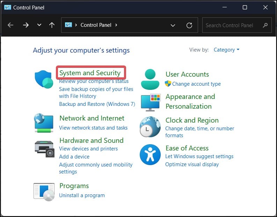Click the Hardware and Sound printer icon
This screenshot has height=217, width=277.
tap(44, 148)
